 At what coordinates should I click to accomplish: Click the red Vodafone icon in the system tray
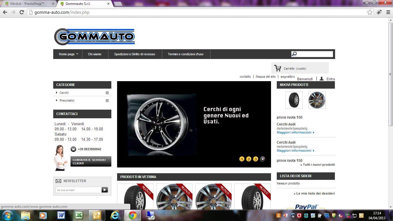click(299, 216)
